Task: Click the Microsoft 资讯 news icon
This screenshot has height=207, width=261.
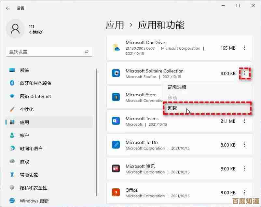Action: 116,168
